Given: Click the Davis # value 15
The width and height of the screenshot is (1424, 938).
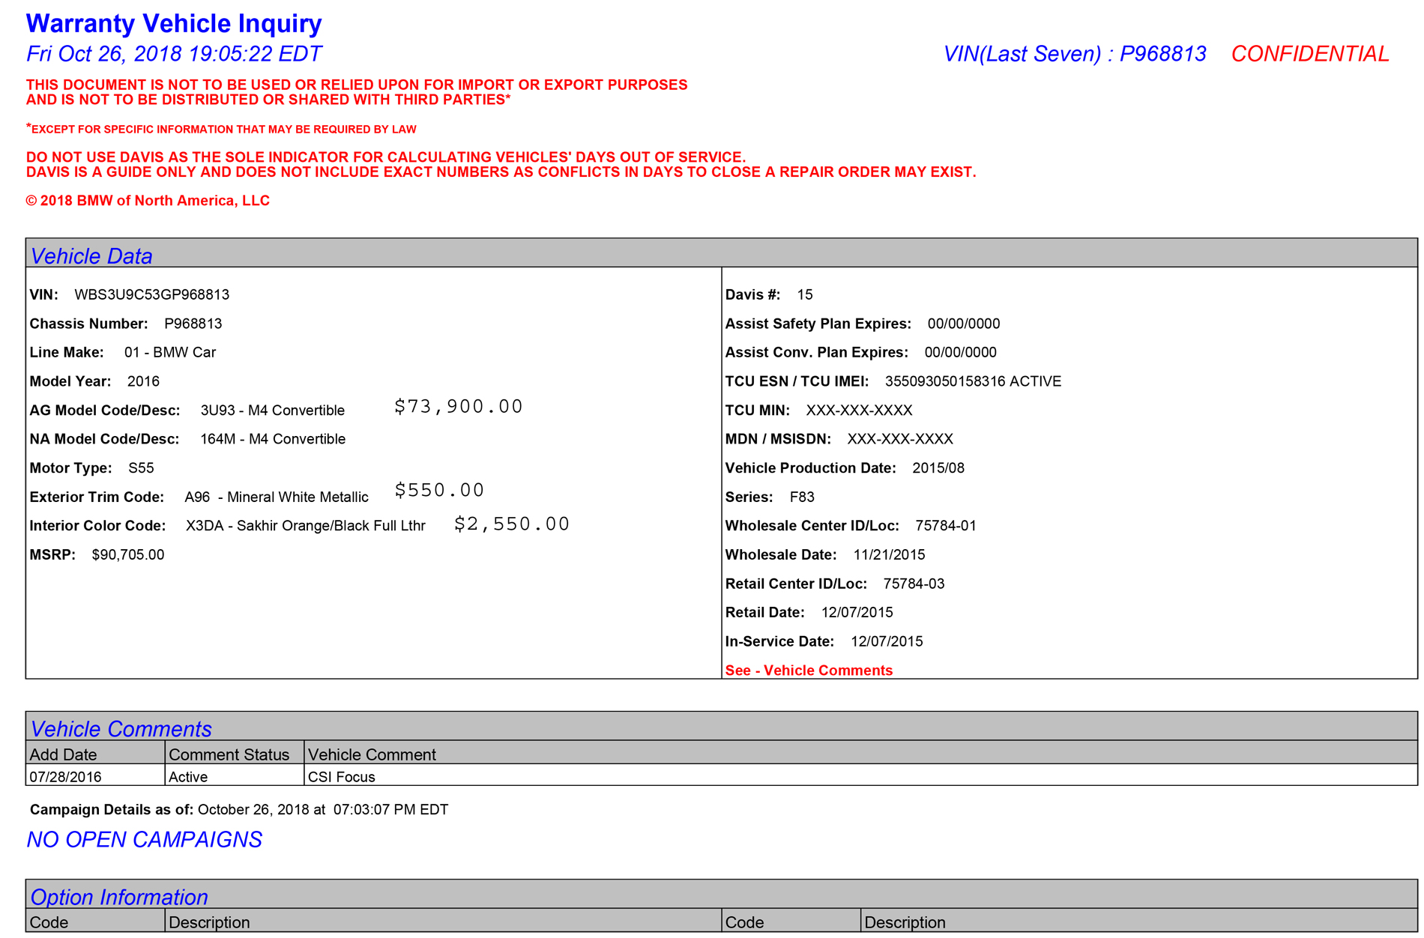Looking at the screenshot, I should click(x=805, y=294).
